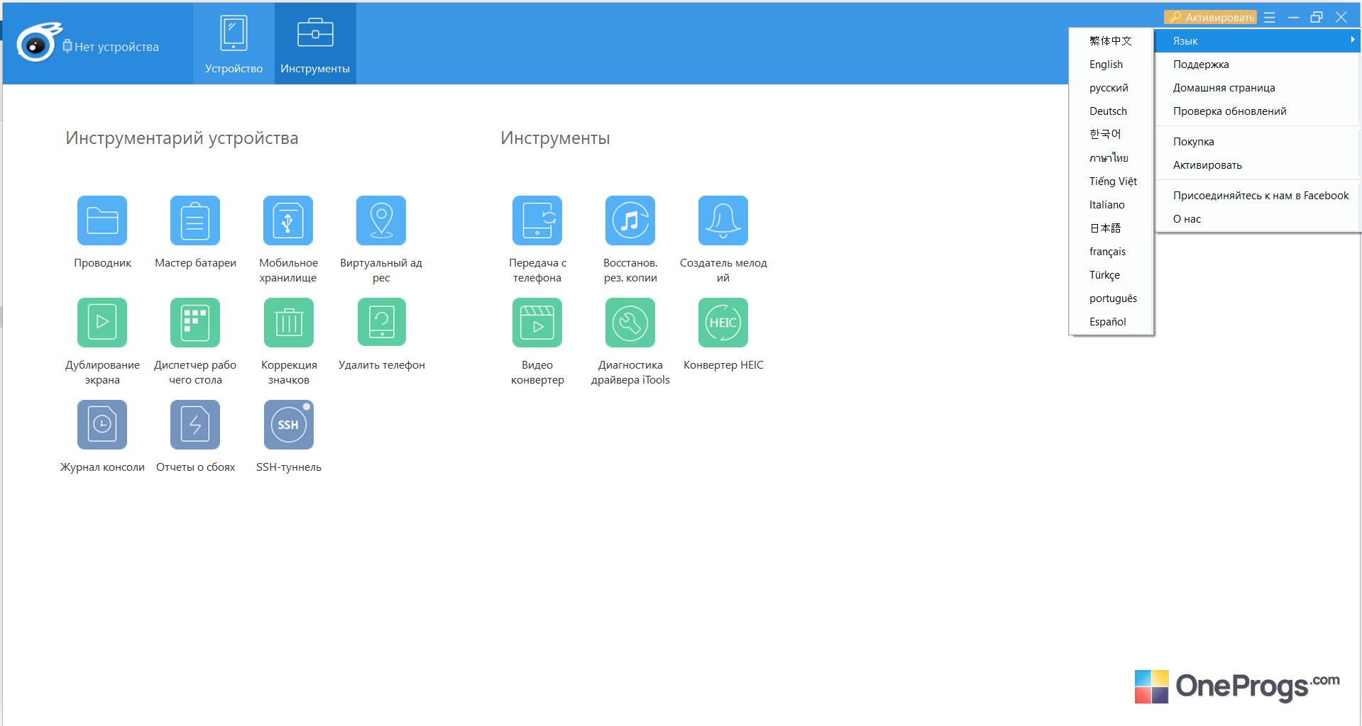Switch to the Устройство tab

click(x=234, y=43)
